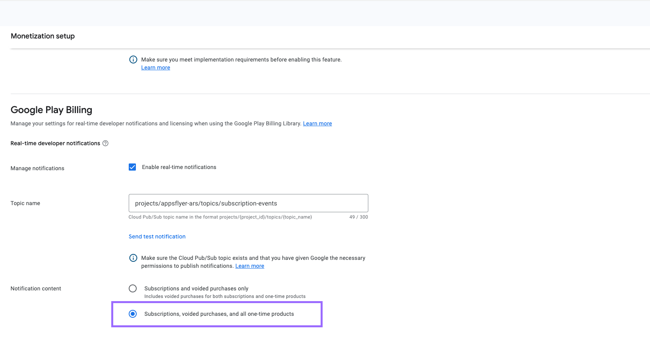This screenshot has height=340, width=650.
Task: Open Learn more link after Billing Library description
Action: 317,123
